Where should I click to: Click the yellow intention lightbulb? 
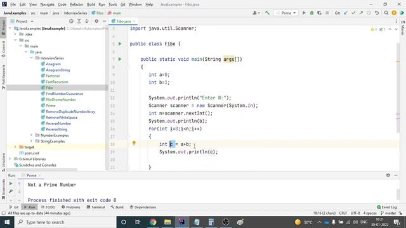point(134,143)
